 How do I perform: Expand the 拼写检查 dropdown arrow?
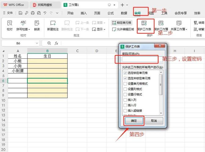[29, 29]
